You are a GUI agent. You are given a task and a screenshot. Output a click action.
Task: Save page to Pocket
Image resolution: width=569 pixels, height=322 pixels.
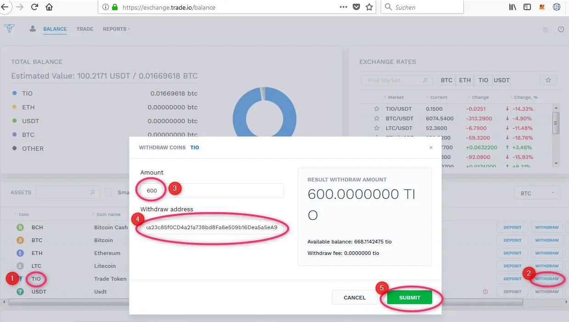[356, 7]
